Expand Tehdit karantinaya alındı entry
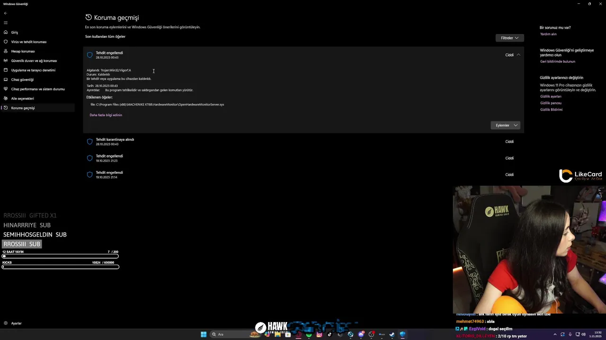The width and height of the screenshot is (606, 340). pyautogui.click(x=303, y=142)
